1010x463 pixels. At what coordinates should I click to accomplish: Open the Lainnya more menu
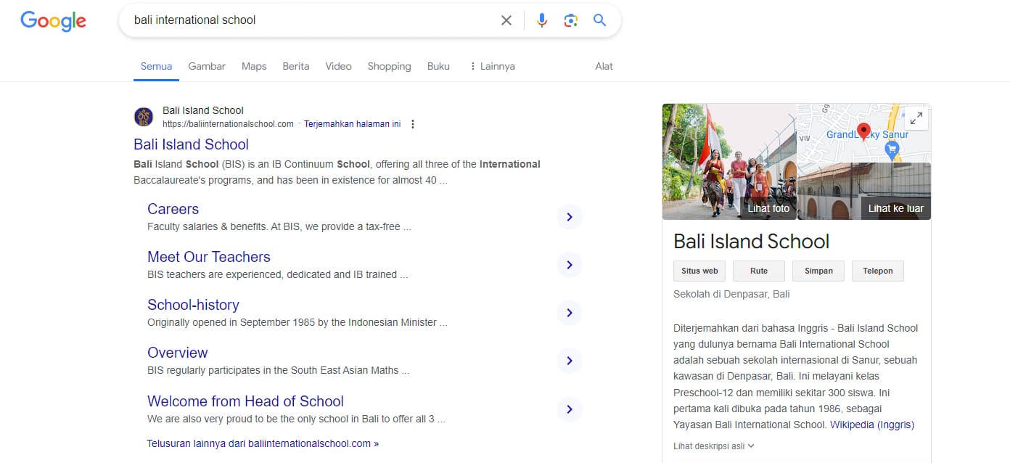(x=493, y=66)
